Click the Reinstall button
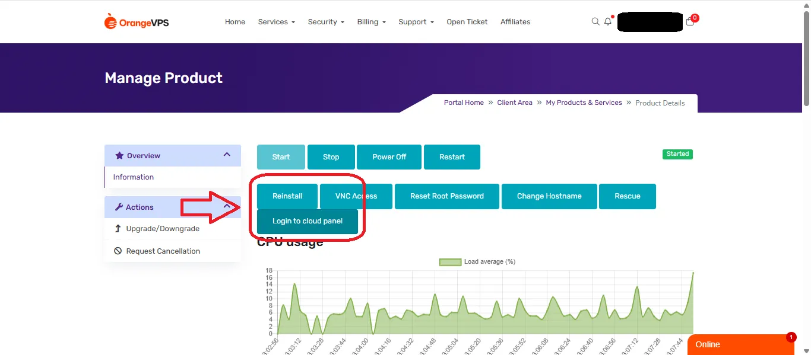The image size is (811, 355). pyautogui.click(x=287, y=196)
